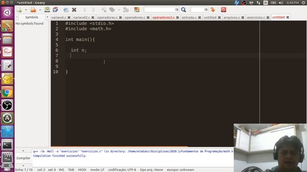This screenshot has width=307, height=172.
Task: Close the entrada.c tab
Action: [x=200, y=17]
